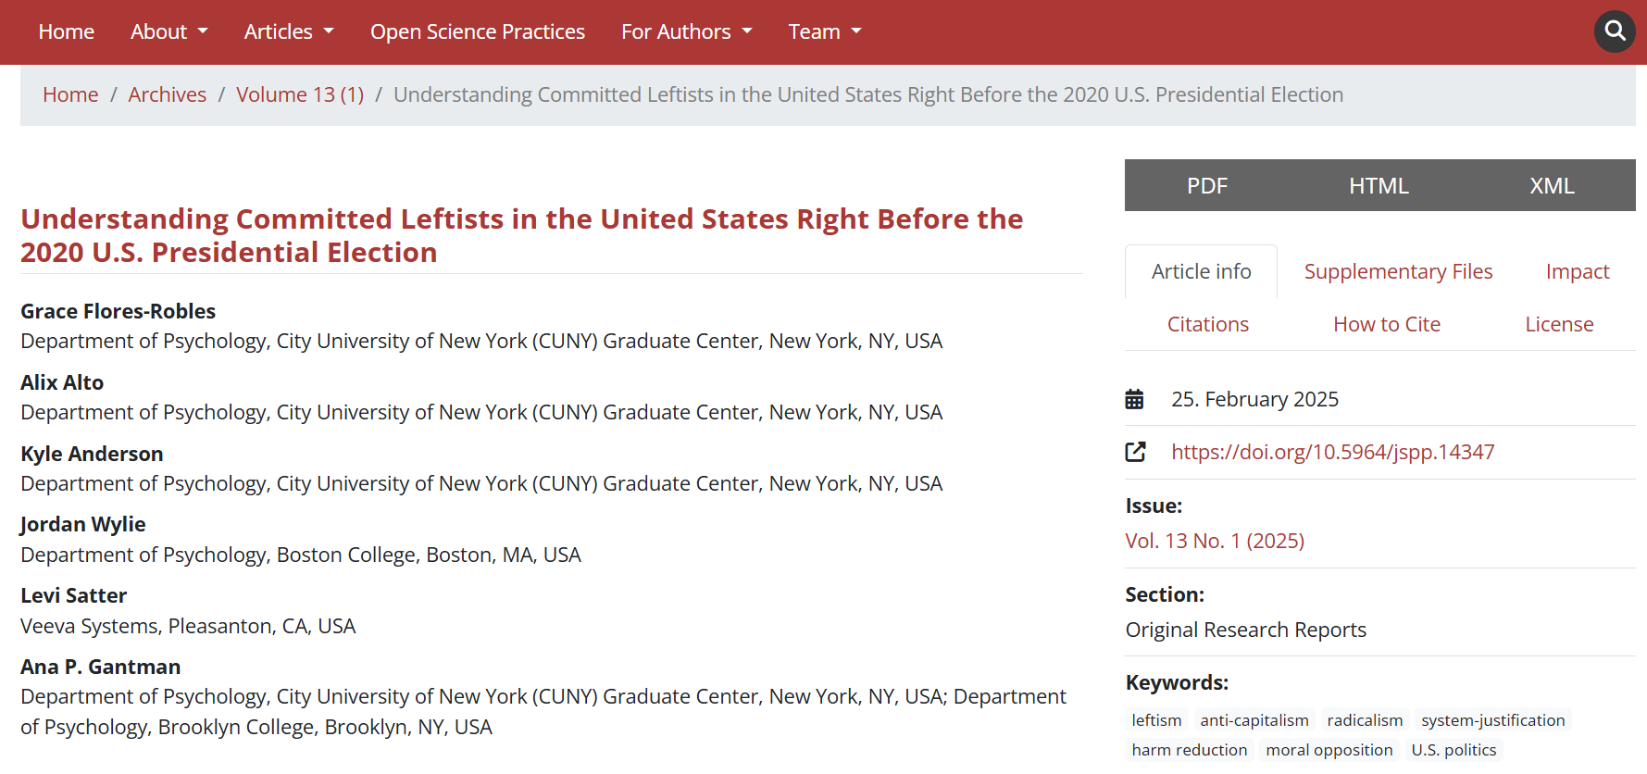Expand the Articles dropdown menu
The height and width of the screenshot is (774, 1647).
click(288, 31)
